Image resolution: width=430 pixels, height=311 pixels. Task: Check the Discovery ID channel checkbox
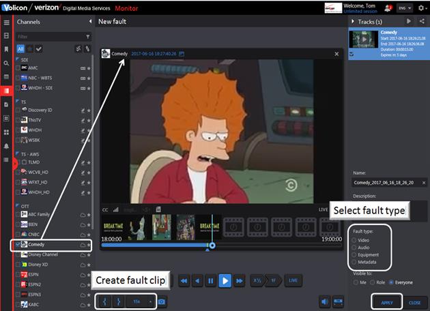[x=18, y=110]
